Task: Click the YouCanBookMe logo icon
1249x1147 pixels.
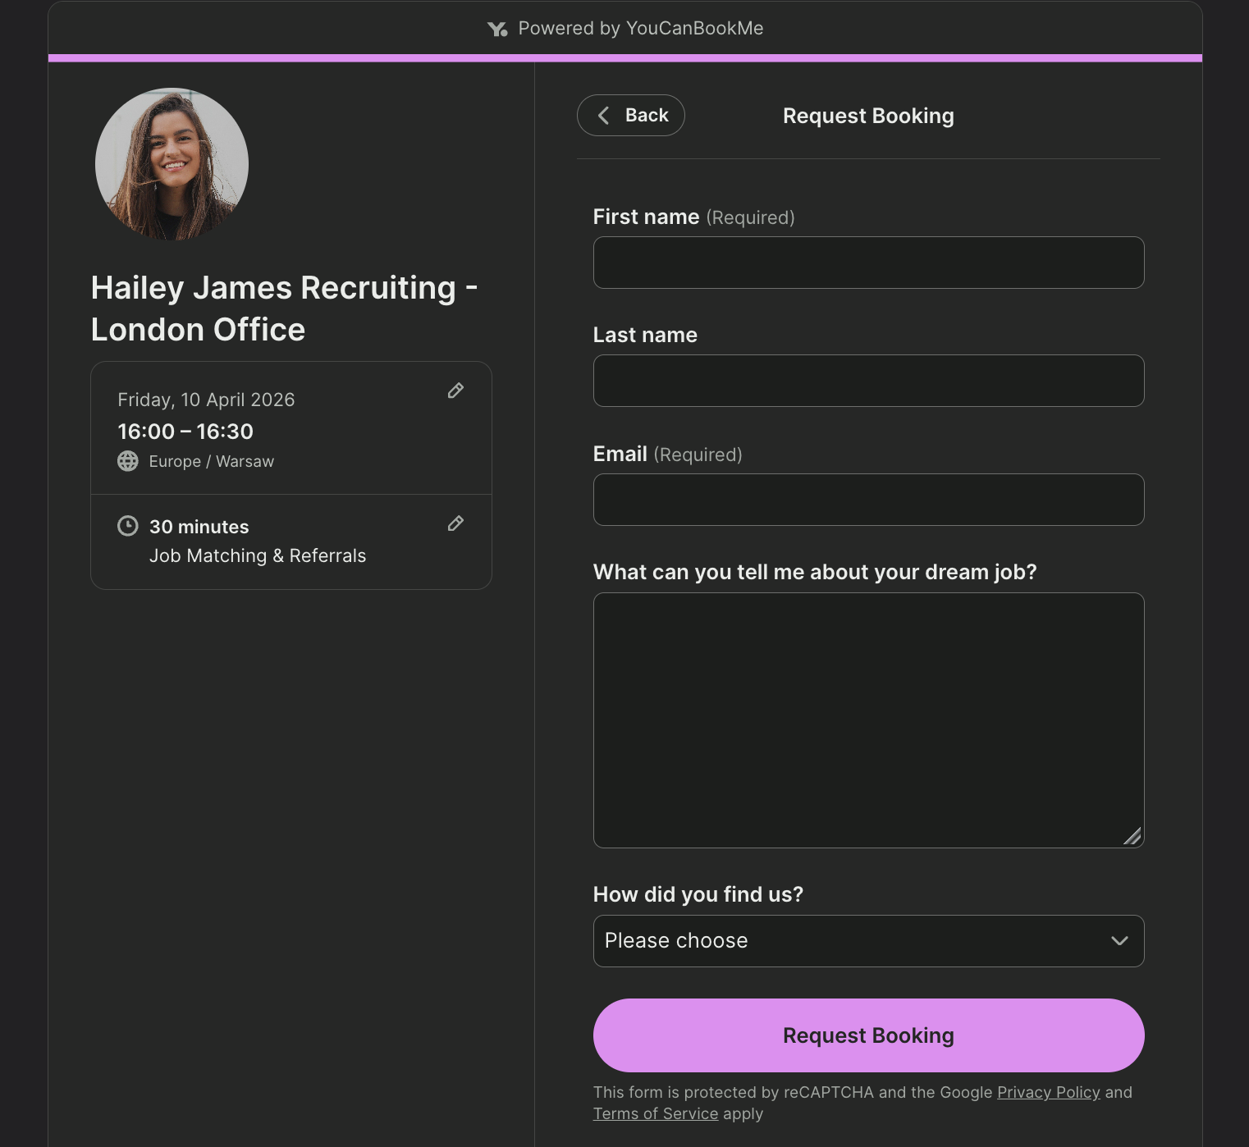Action: click(x=498, y=28)
